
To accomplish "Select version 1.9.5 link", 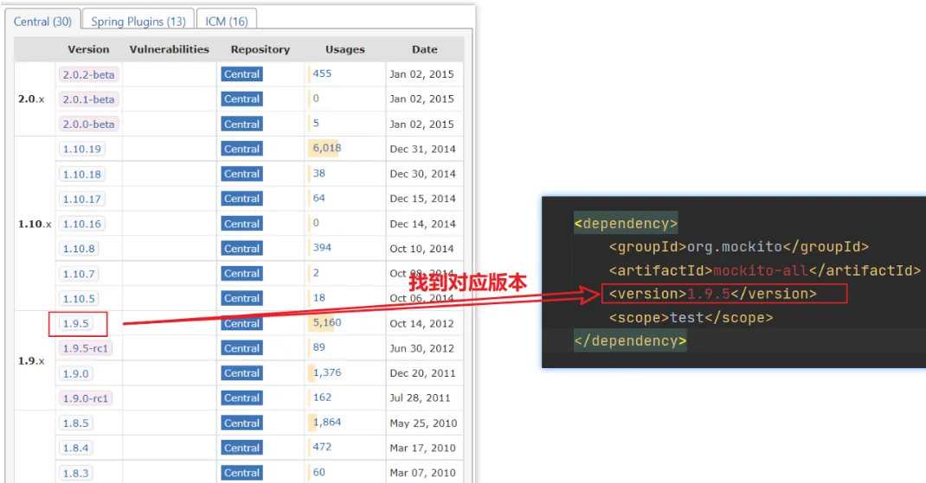I will pos(75,323).
